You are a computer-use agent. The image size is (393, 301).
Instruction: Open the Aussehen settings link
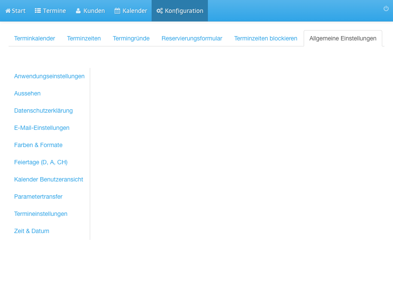click(27, 94)
